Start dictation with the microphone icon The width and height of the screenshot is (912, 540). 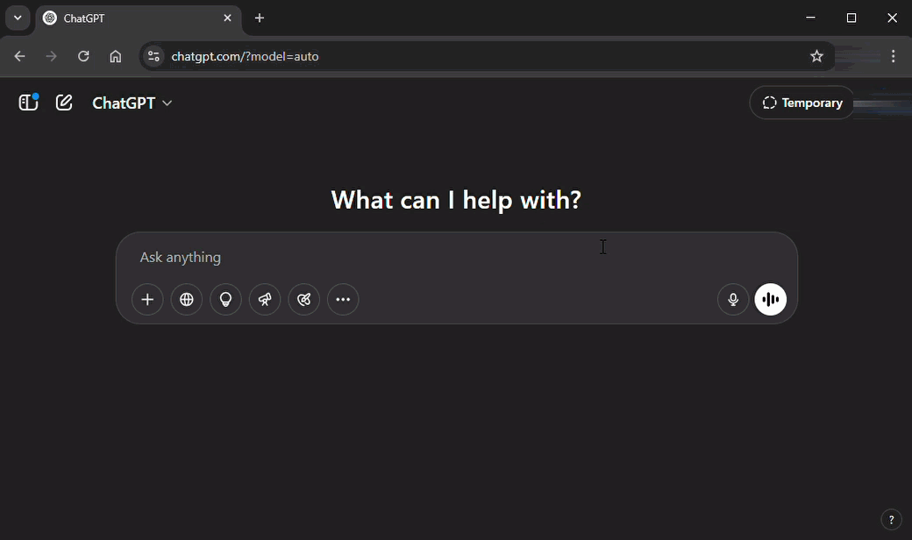[x=733, y=299]
